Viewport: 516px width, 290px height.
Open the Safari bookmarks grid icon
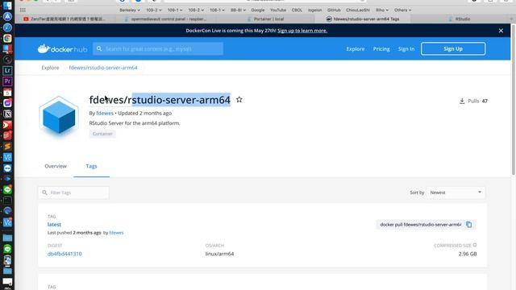coord(23,10)
